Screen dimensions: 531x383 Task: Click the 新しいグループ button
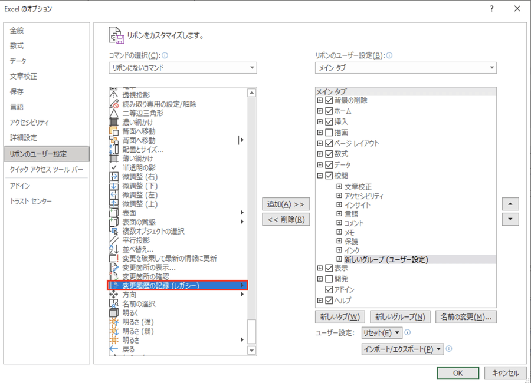400,317
